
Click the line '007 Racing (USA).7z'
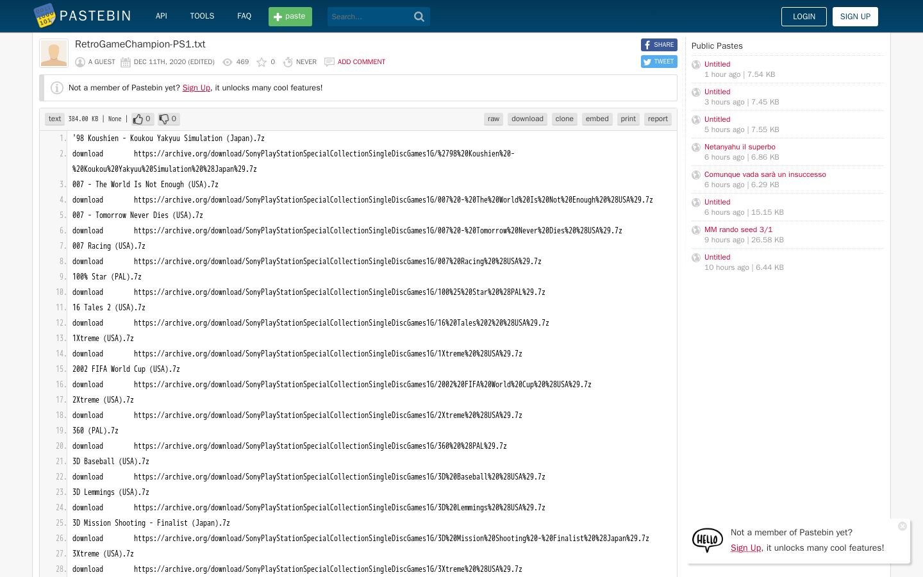pos(109,246)
